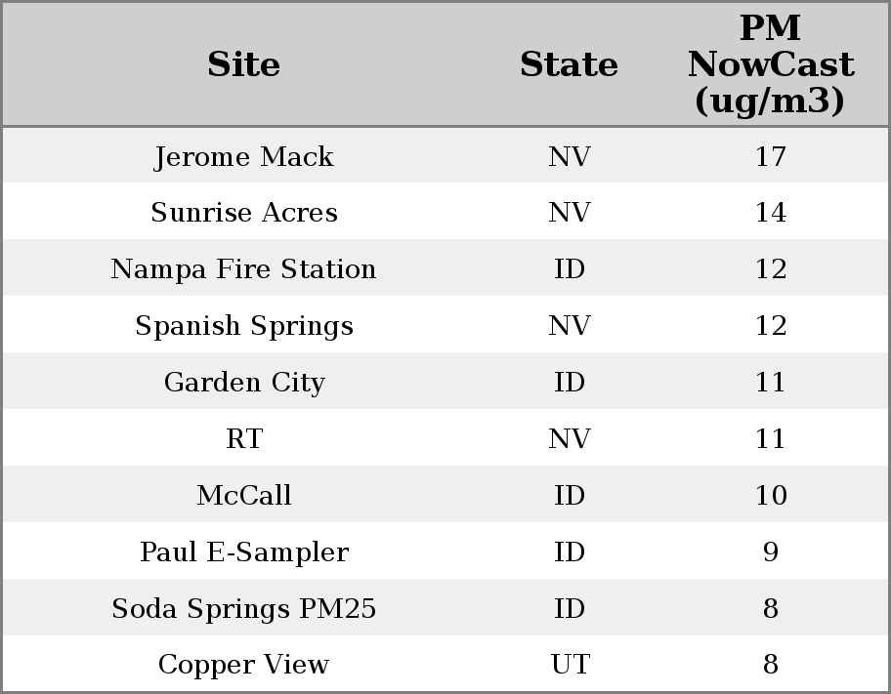Click Paul E-Sampler site name
This screenshot has height=694, width=891.
243,552
